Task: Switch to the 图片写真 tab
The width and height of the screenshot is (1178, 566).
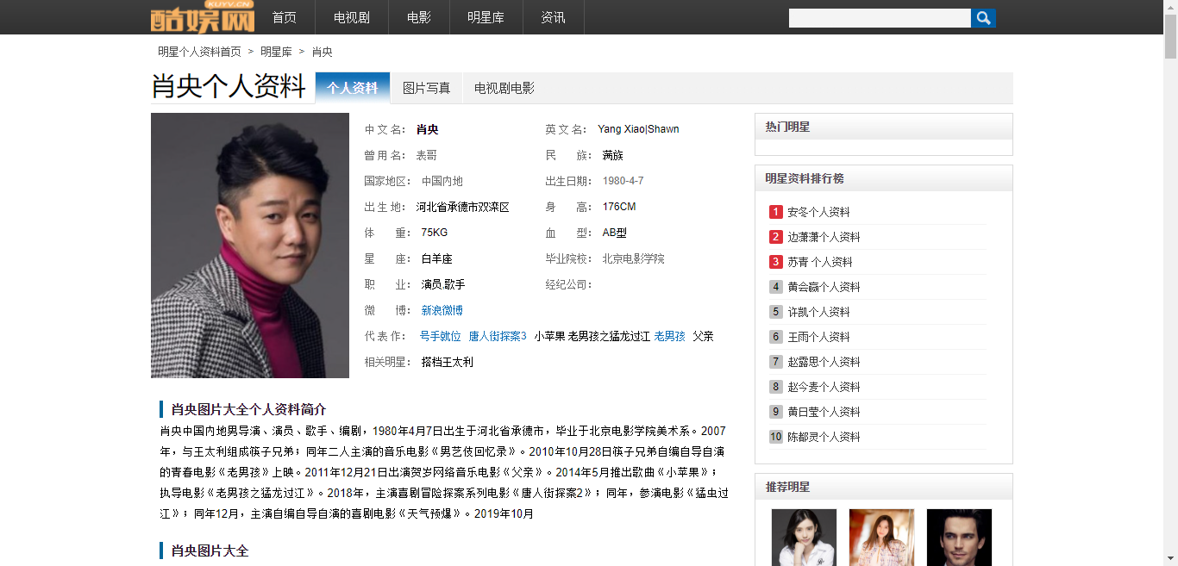Action: [426, 88]
